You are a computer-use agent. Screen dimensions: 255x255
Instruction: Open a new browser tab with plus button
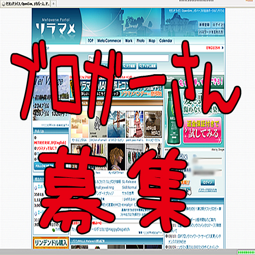(53, 3)
